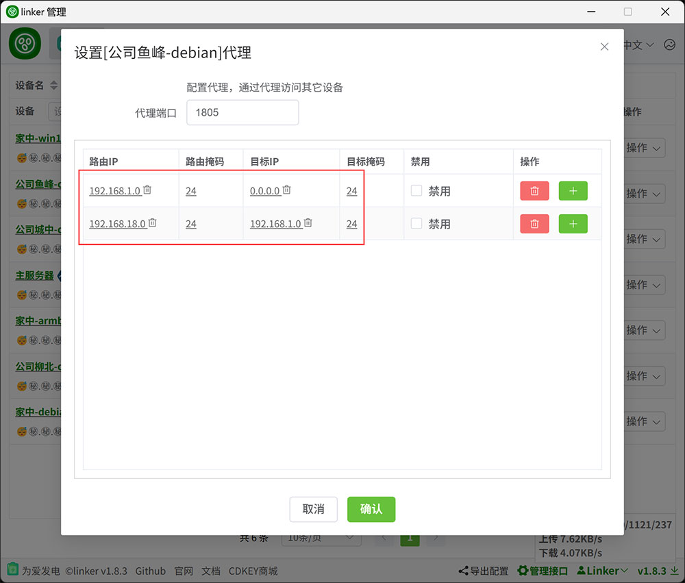Image resolution: width=685 pixels, height=583 pixels.
Task: Open the Github link in footer
Action: (150, 571)
